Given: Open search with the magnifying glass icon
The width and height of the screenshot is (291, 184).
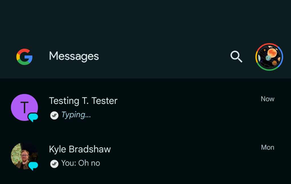Looking at the screenshot, I should pos(236,57).
